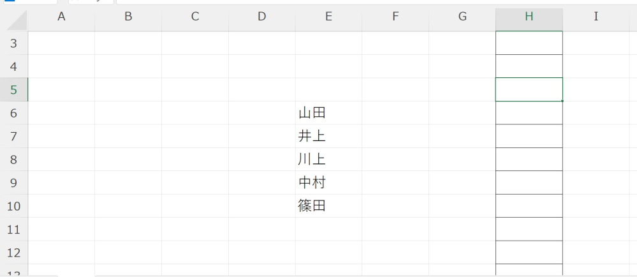Select column C header
Image resolution: width=637 pixels, height=277 pixels.
(195, 18)
